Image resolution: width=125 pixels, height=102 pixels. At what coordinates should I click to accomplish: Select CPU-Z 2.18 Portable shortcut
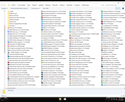pos(107,24)
